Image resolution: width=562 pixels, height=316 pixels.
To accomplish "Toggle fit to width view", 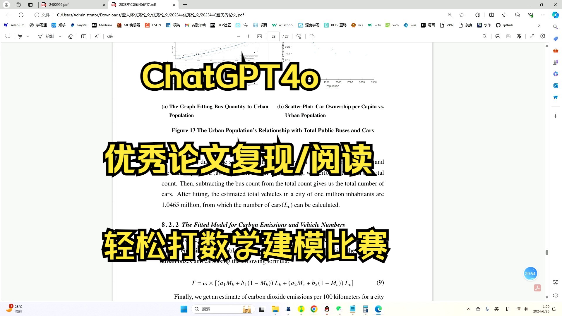I will tap(259, 36).
